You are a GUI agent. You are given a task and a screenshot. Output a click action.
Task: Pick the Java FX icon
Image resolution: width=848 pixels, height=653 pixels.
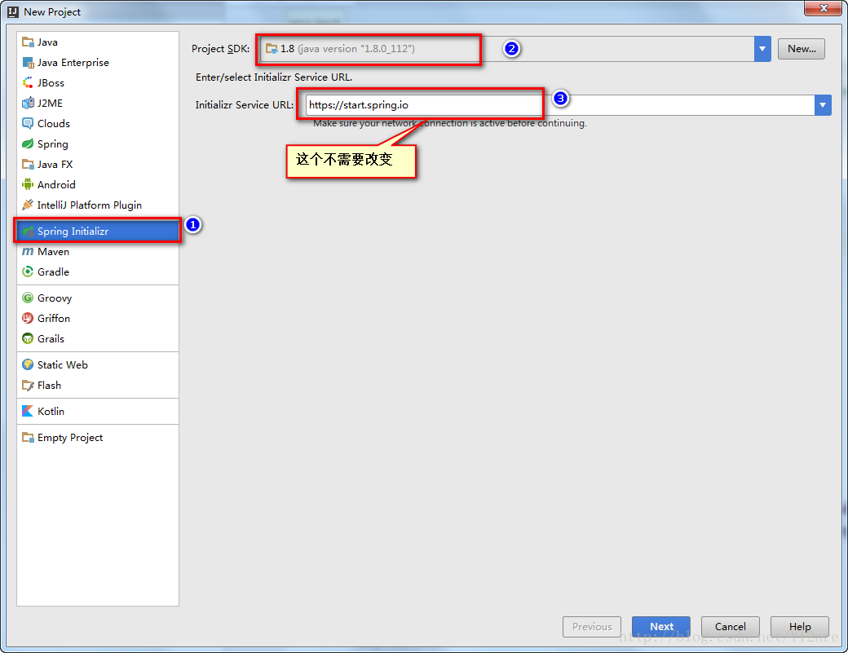(x=28, y=165)
